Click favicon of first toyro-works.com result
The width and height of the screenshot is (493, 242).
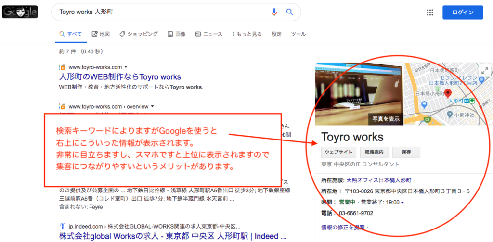(x=62, y=67)
